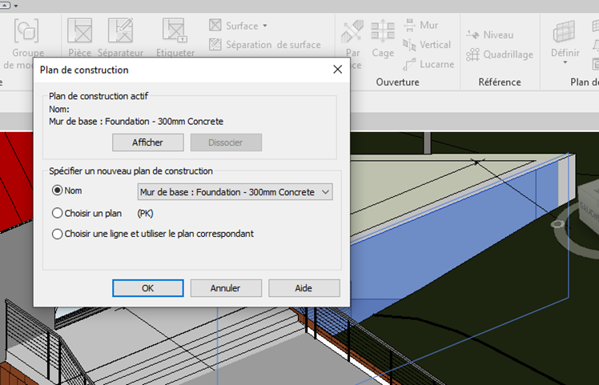This screenshot has width=599, height=385.
Task: Select the Nom radio button
Action: click(x=57, y=191)
